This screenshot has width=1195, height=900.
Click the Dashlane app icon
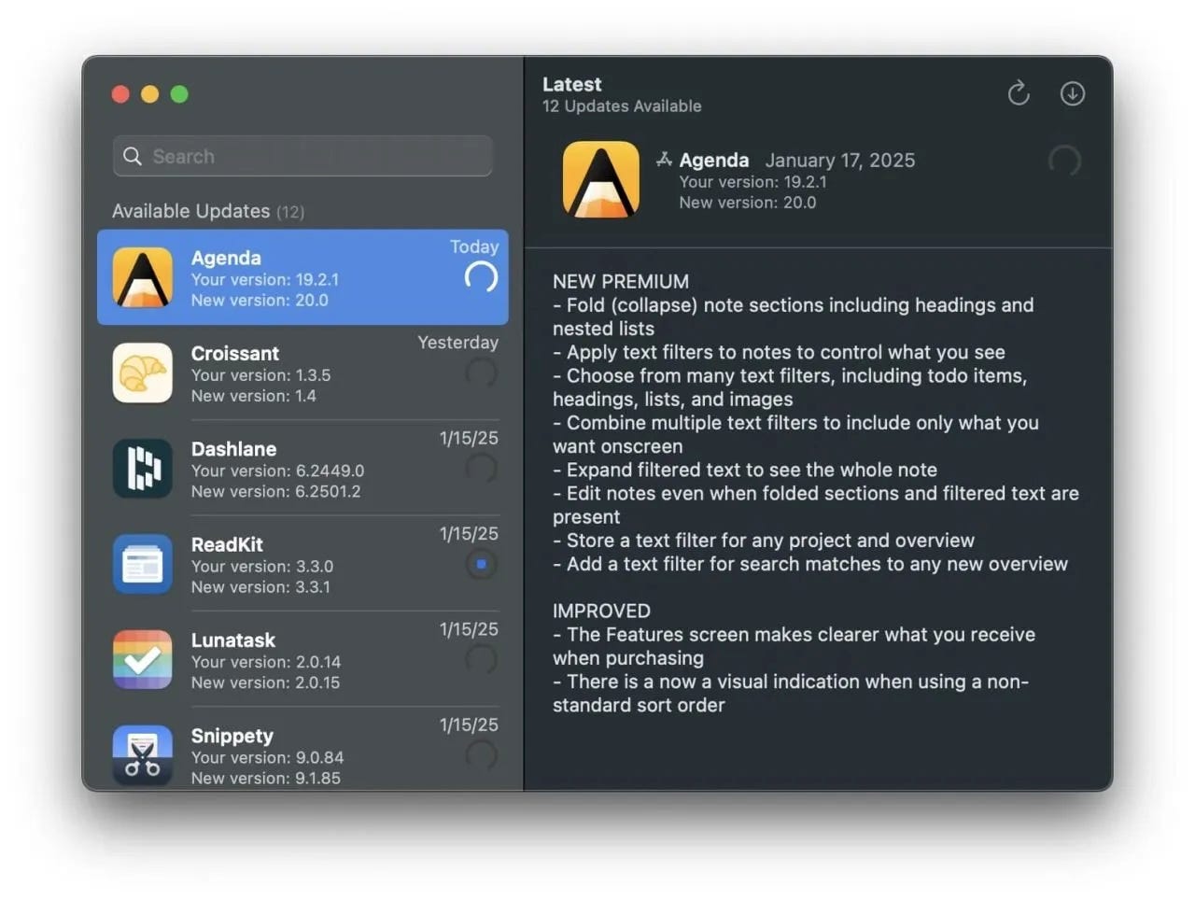tap(142, 469)
